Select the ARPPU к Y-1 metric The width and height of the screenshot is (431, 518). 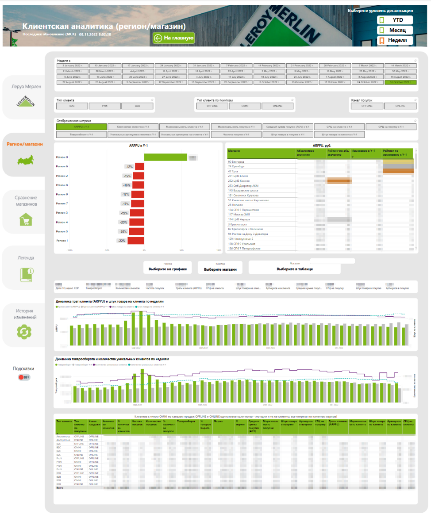[x=81, y=127]
